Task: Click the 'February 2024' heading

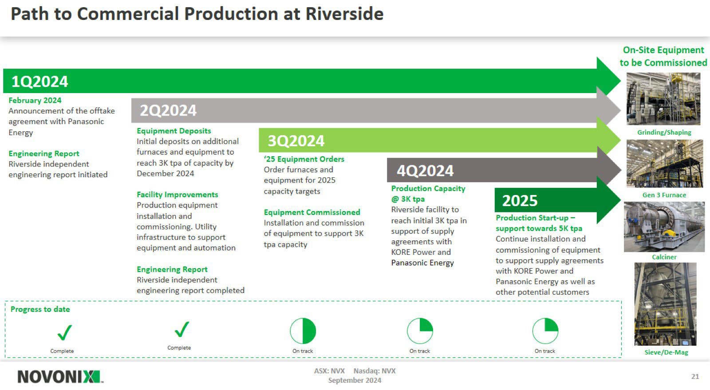Action: 35,100
